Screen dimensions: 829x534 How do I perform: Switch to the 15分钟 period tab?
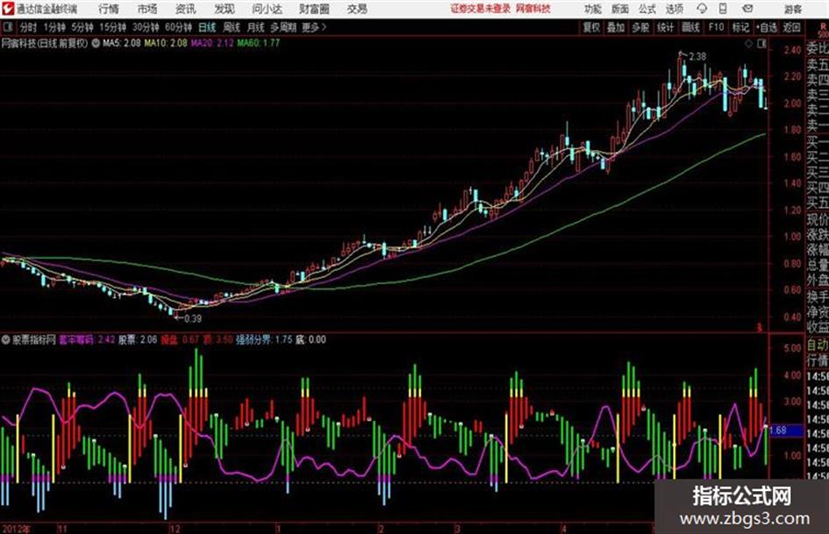click(112, 27)
